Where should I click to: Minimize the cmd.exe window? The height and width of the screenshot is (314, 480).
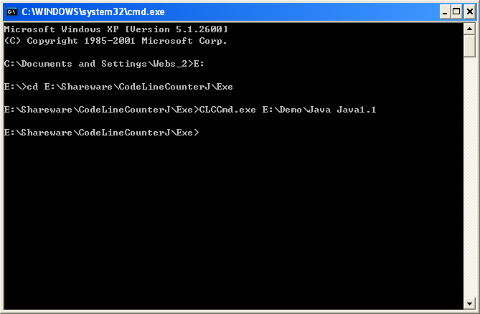[x=445, y=12]
